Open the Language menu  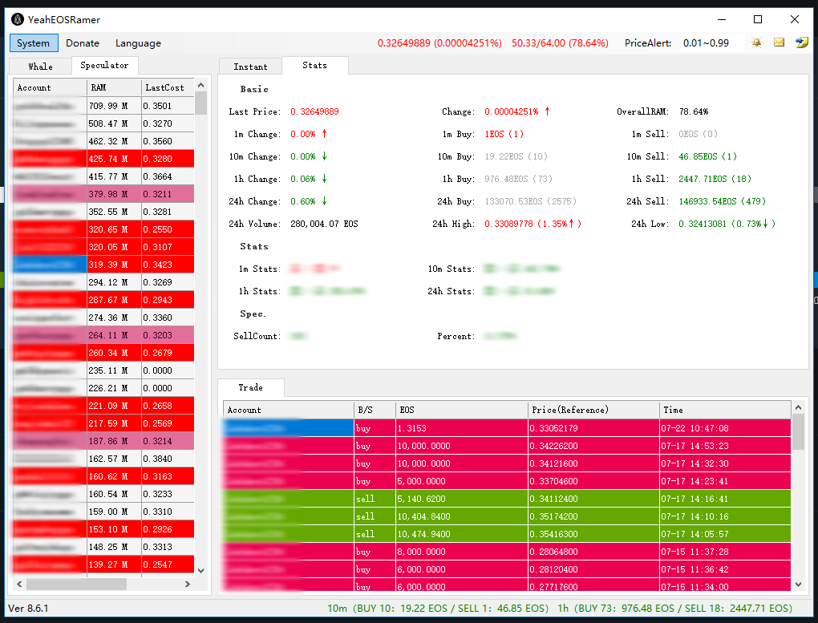point(138,43)
